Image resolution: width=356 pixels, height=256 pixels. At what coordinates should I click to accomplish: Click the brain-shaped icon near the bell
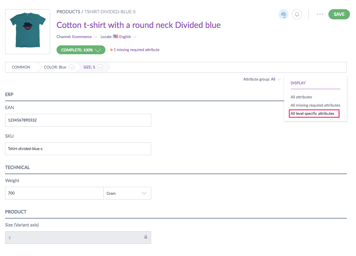(283, 14)
